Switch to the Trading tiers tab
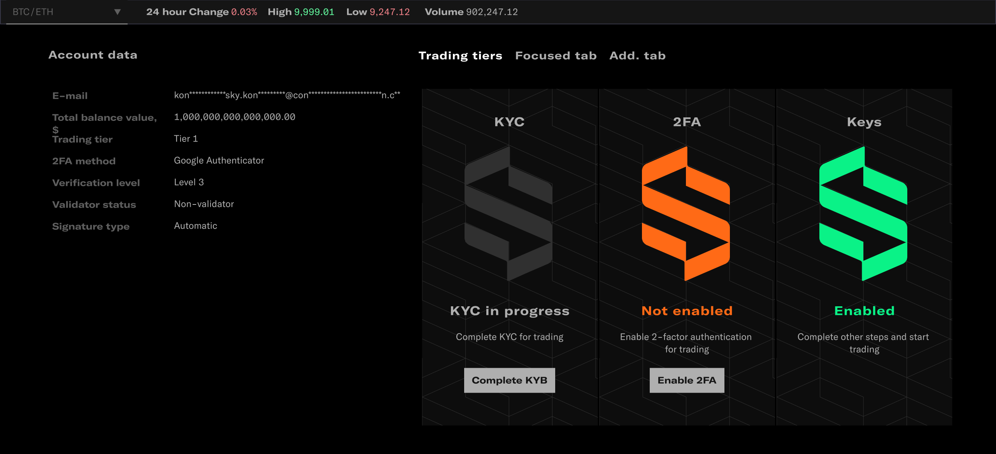Screen dimensions: 996x454 coord(460,56)
